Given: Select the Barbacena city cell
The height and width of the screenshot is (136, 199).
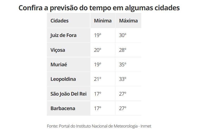Looking at the screenshot, I should 63,108.
